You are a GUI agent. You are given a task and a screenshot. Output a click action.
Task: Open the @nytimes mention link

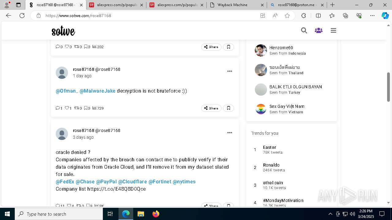[x=184, y=182]
